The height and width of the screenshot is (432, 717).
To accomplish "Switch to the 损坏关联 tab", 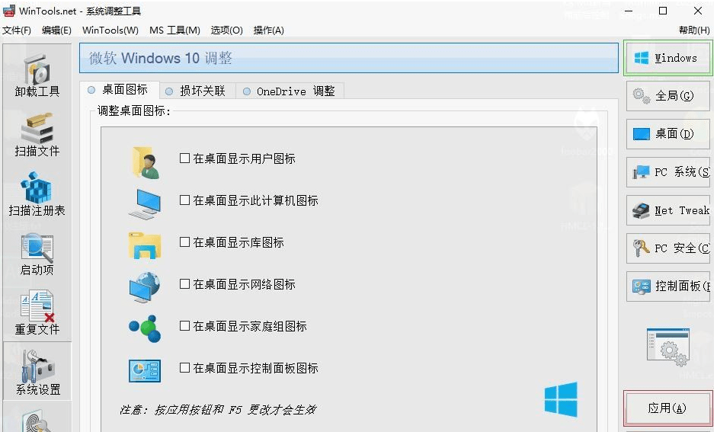I will [197, 91].
